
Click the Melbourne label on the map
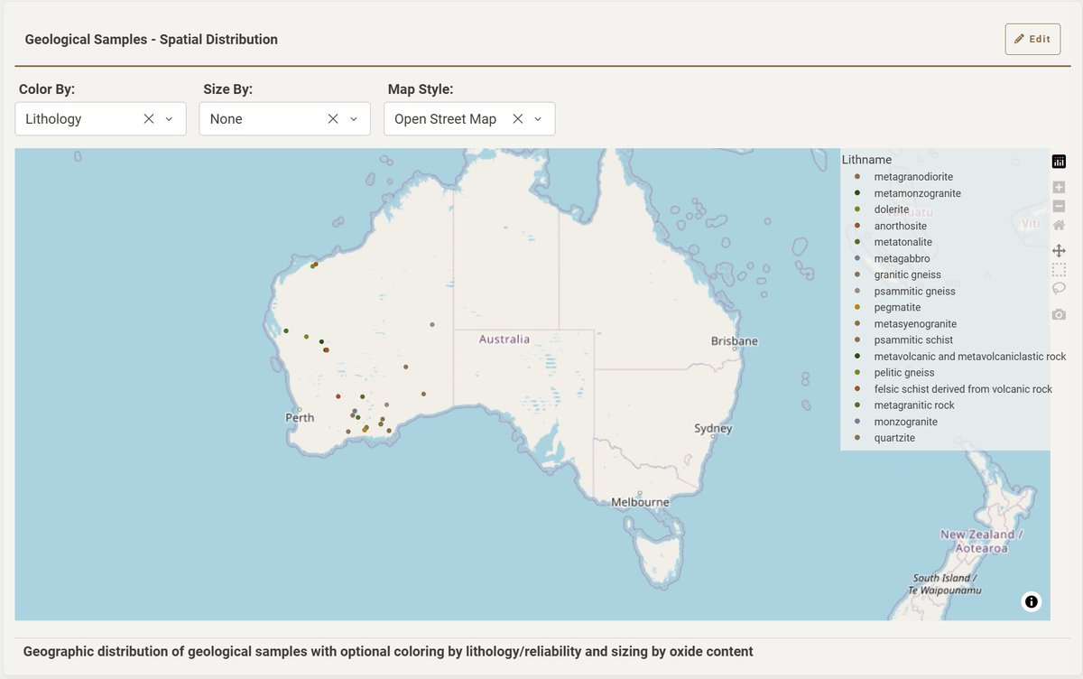tap(640, 502)
